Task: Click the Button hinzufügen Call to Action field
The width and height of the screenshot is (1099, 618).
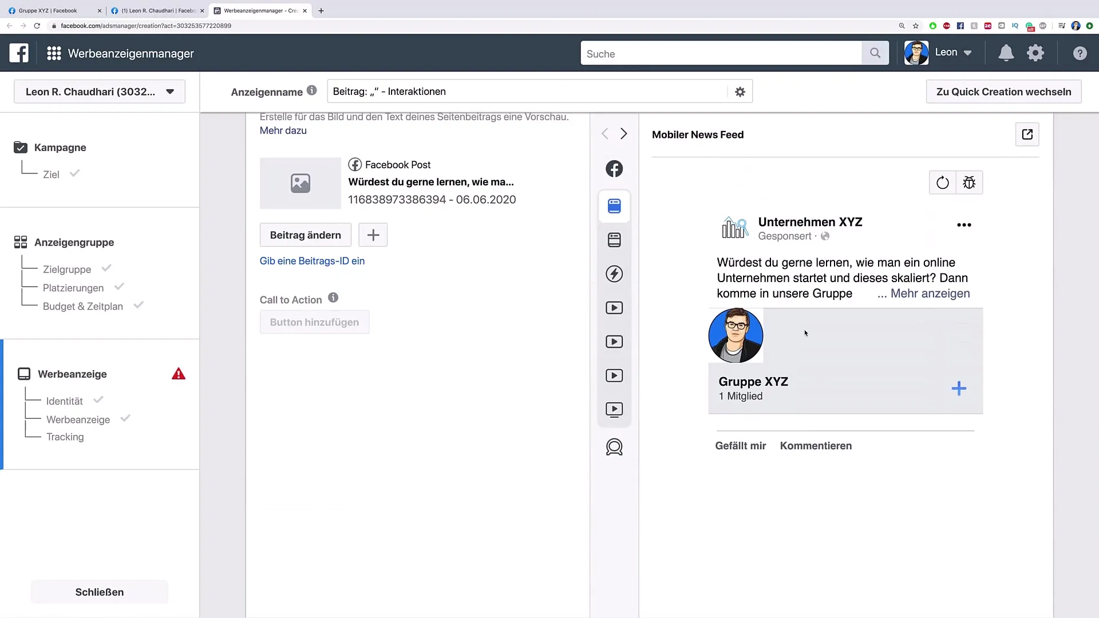Action: (315, 322)
